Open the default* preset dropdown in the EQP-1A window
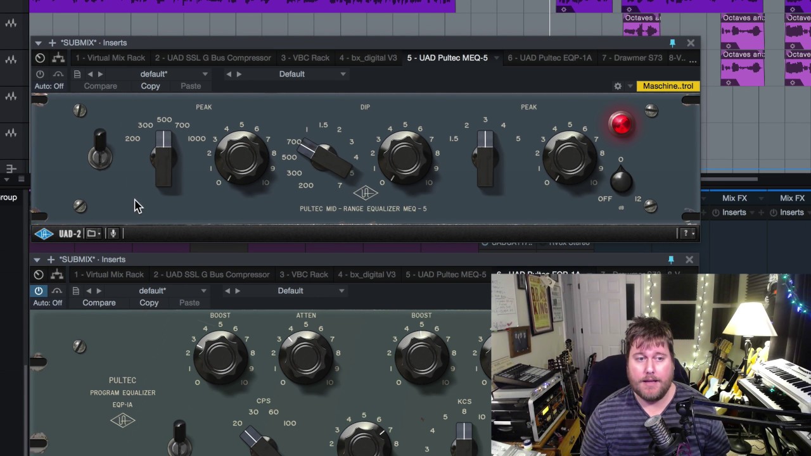 172,291
